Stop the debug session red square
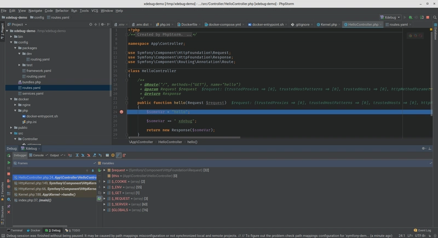Image resolution: width=438 pixels, height=238 pixels. pyautogui.click(x=9, y=174)
